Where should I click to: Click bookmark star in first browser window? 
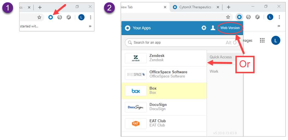39,17
